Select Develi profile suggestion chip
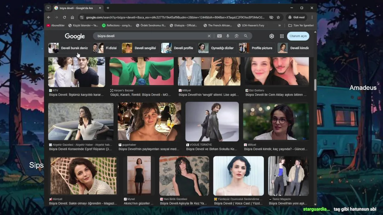 tap(178, 48)
